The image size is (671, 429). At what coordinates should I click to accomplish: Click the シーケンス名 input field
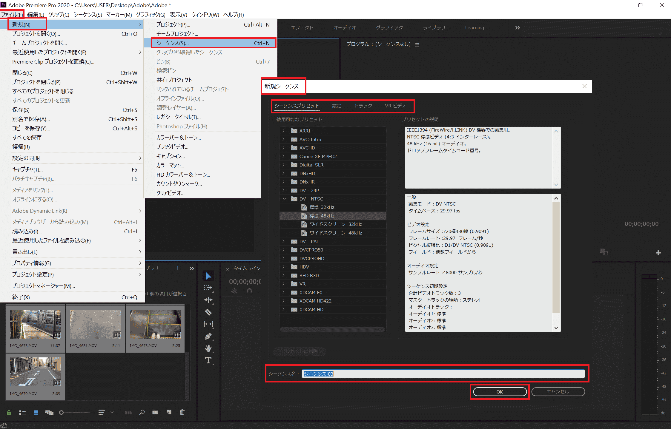point(443,374)
